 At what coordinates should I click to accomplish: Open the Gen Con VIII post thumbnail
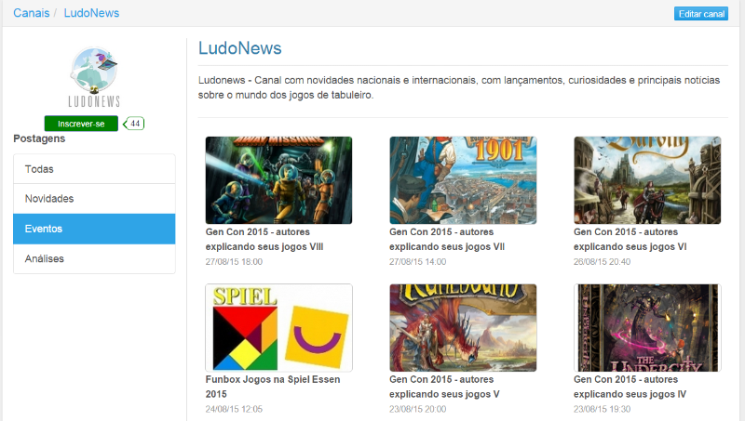click(x=278, y=180)
